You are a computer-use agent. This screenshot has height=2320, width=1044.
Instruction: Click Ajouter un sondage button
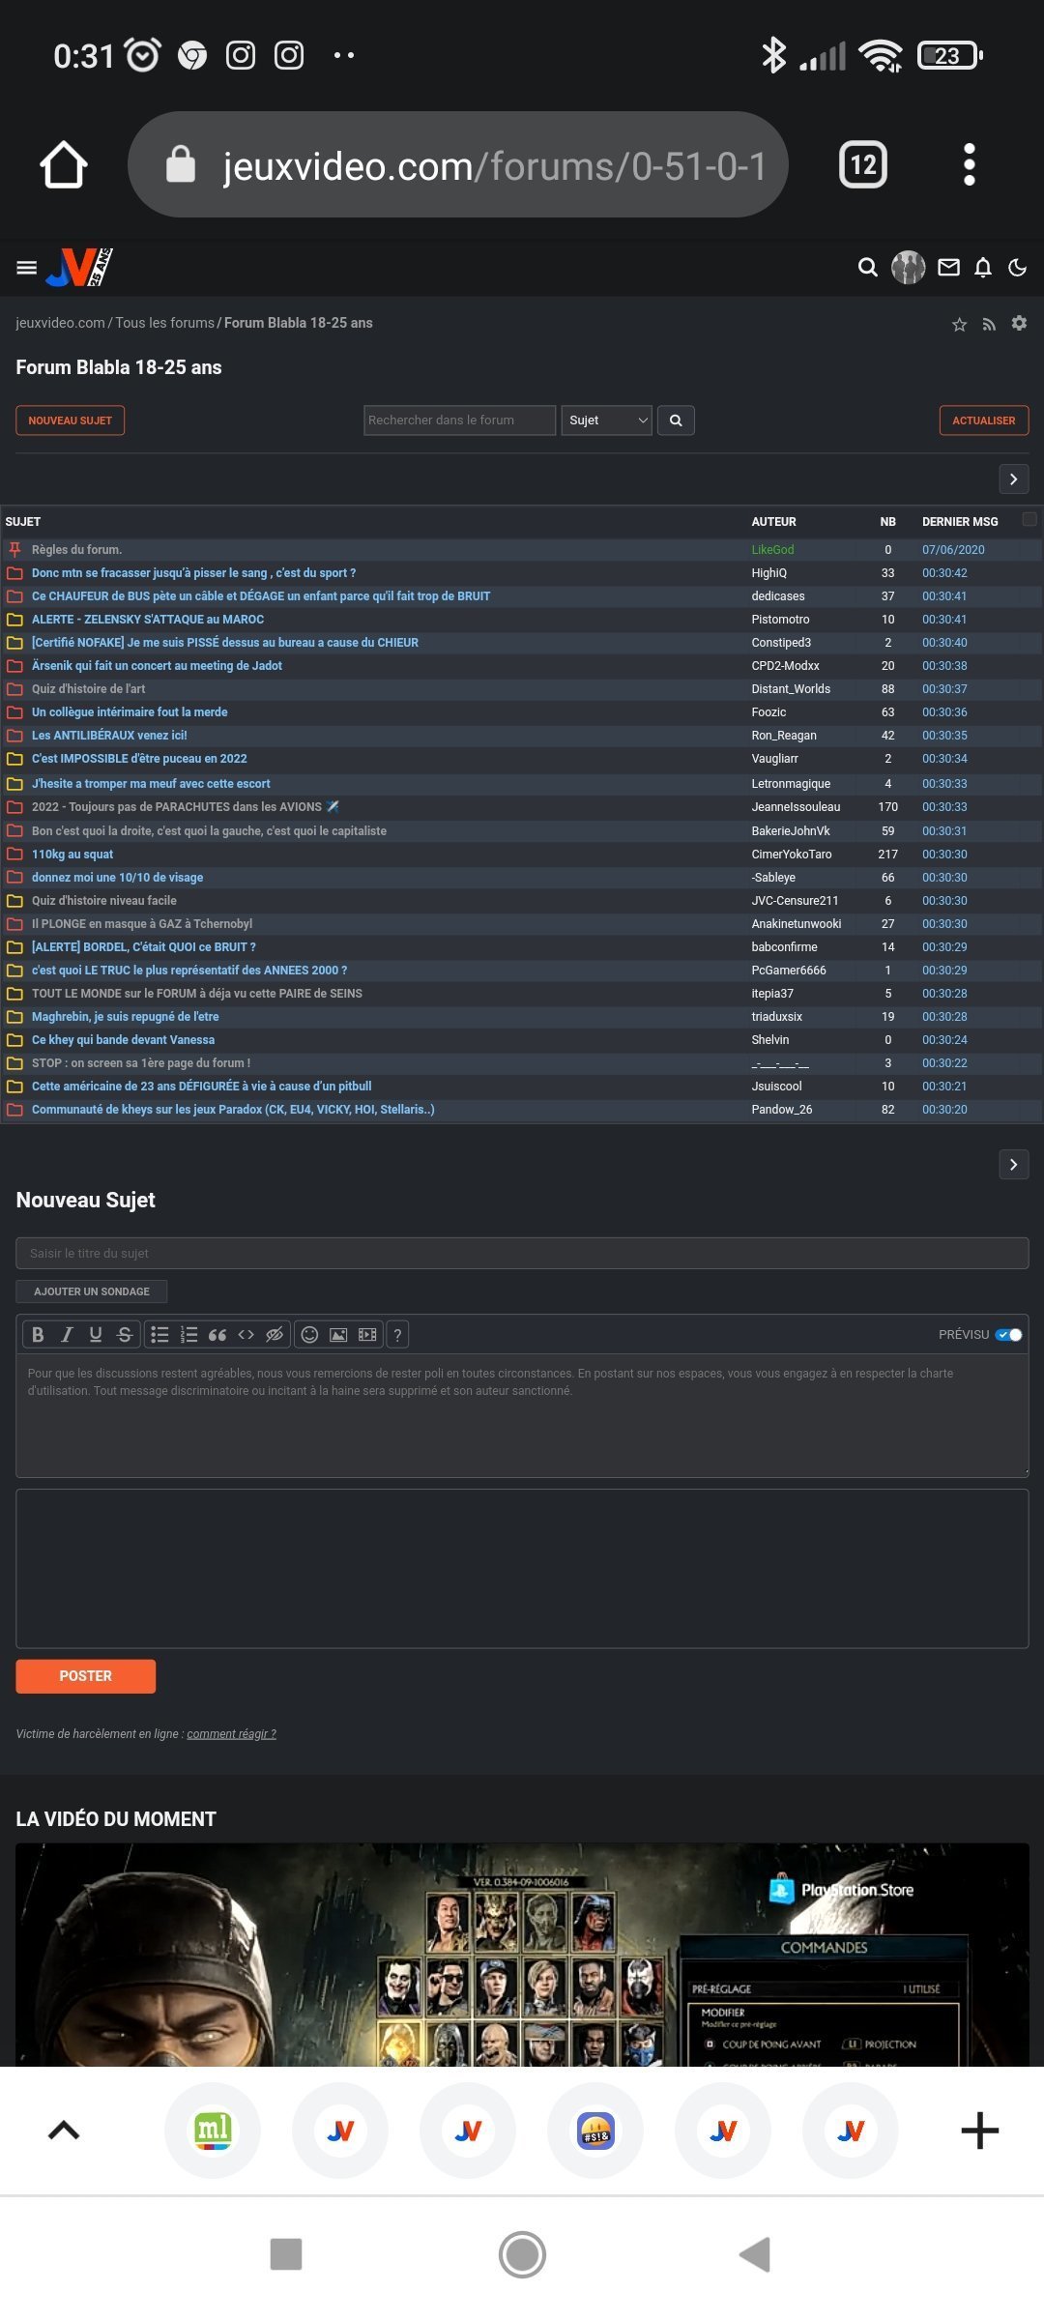(92, 1291)
